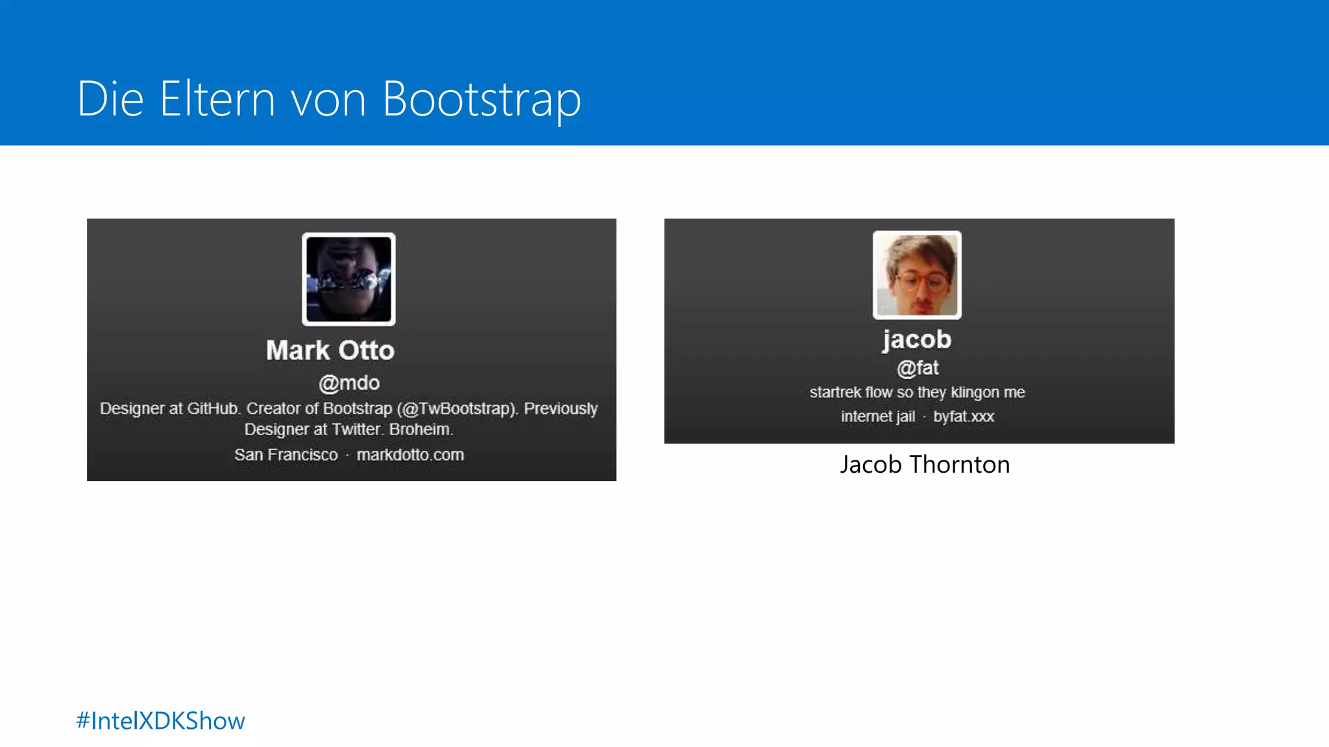Click the 'Designer at GitHub. Creator of Bootstrap' bio line
The width and height of the screenshot is (1329, 747).
[348, 409]
